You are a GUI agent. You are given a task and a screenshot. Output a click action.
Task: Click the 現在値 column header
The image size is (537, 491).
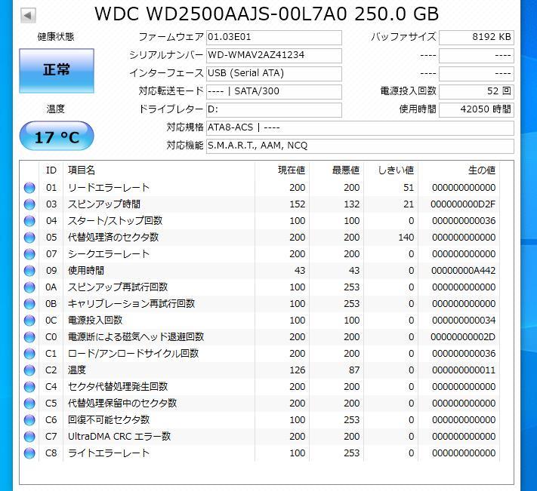click(292, 170)
